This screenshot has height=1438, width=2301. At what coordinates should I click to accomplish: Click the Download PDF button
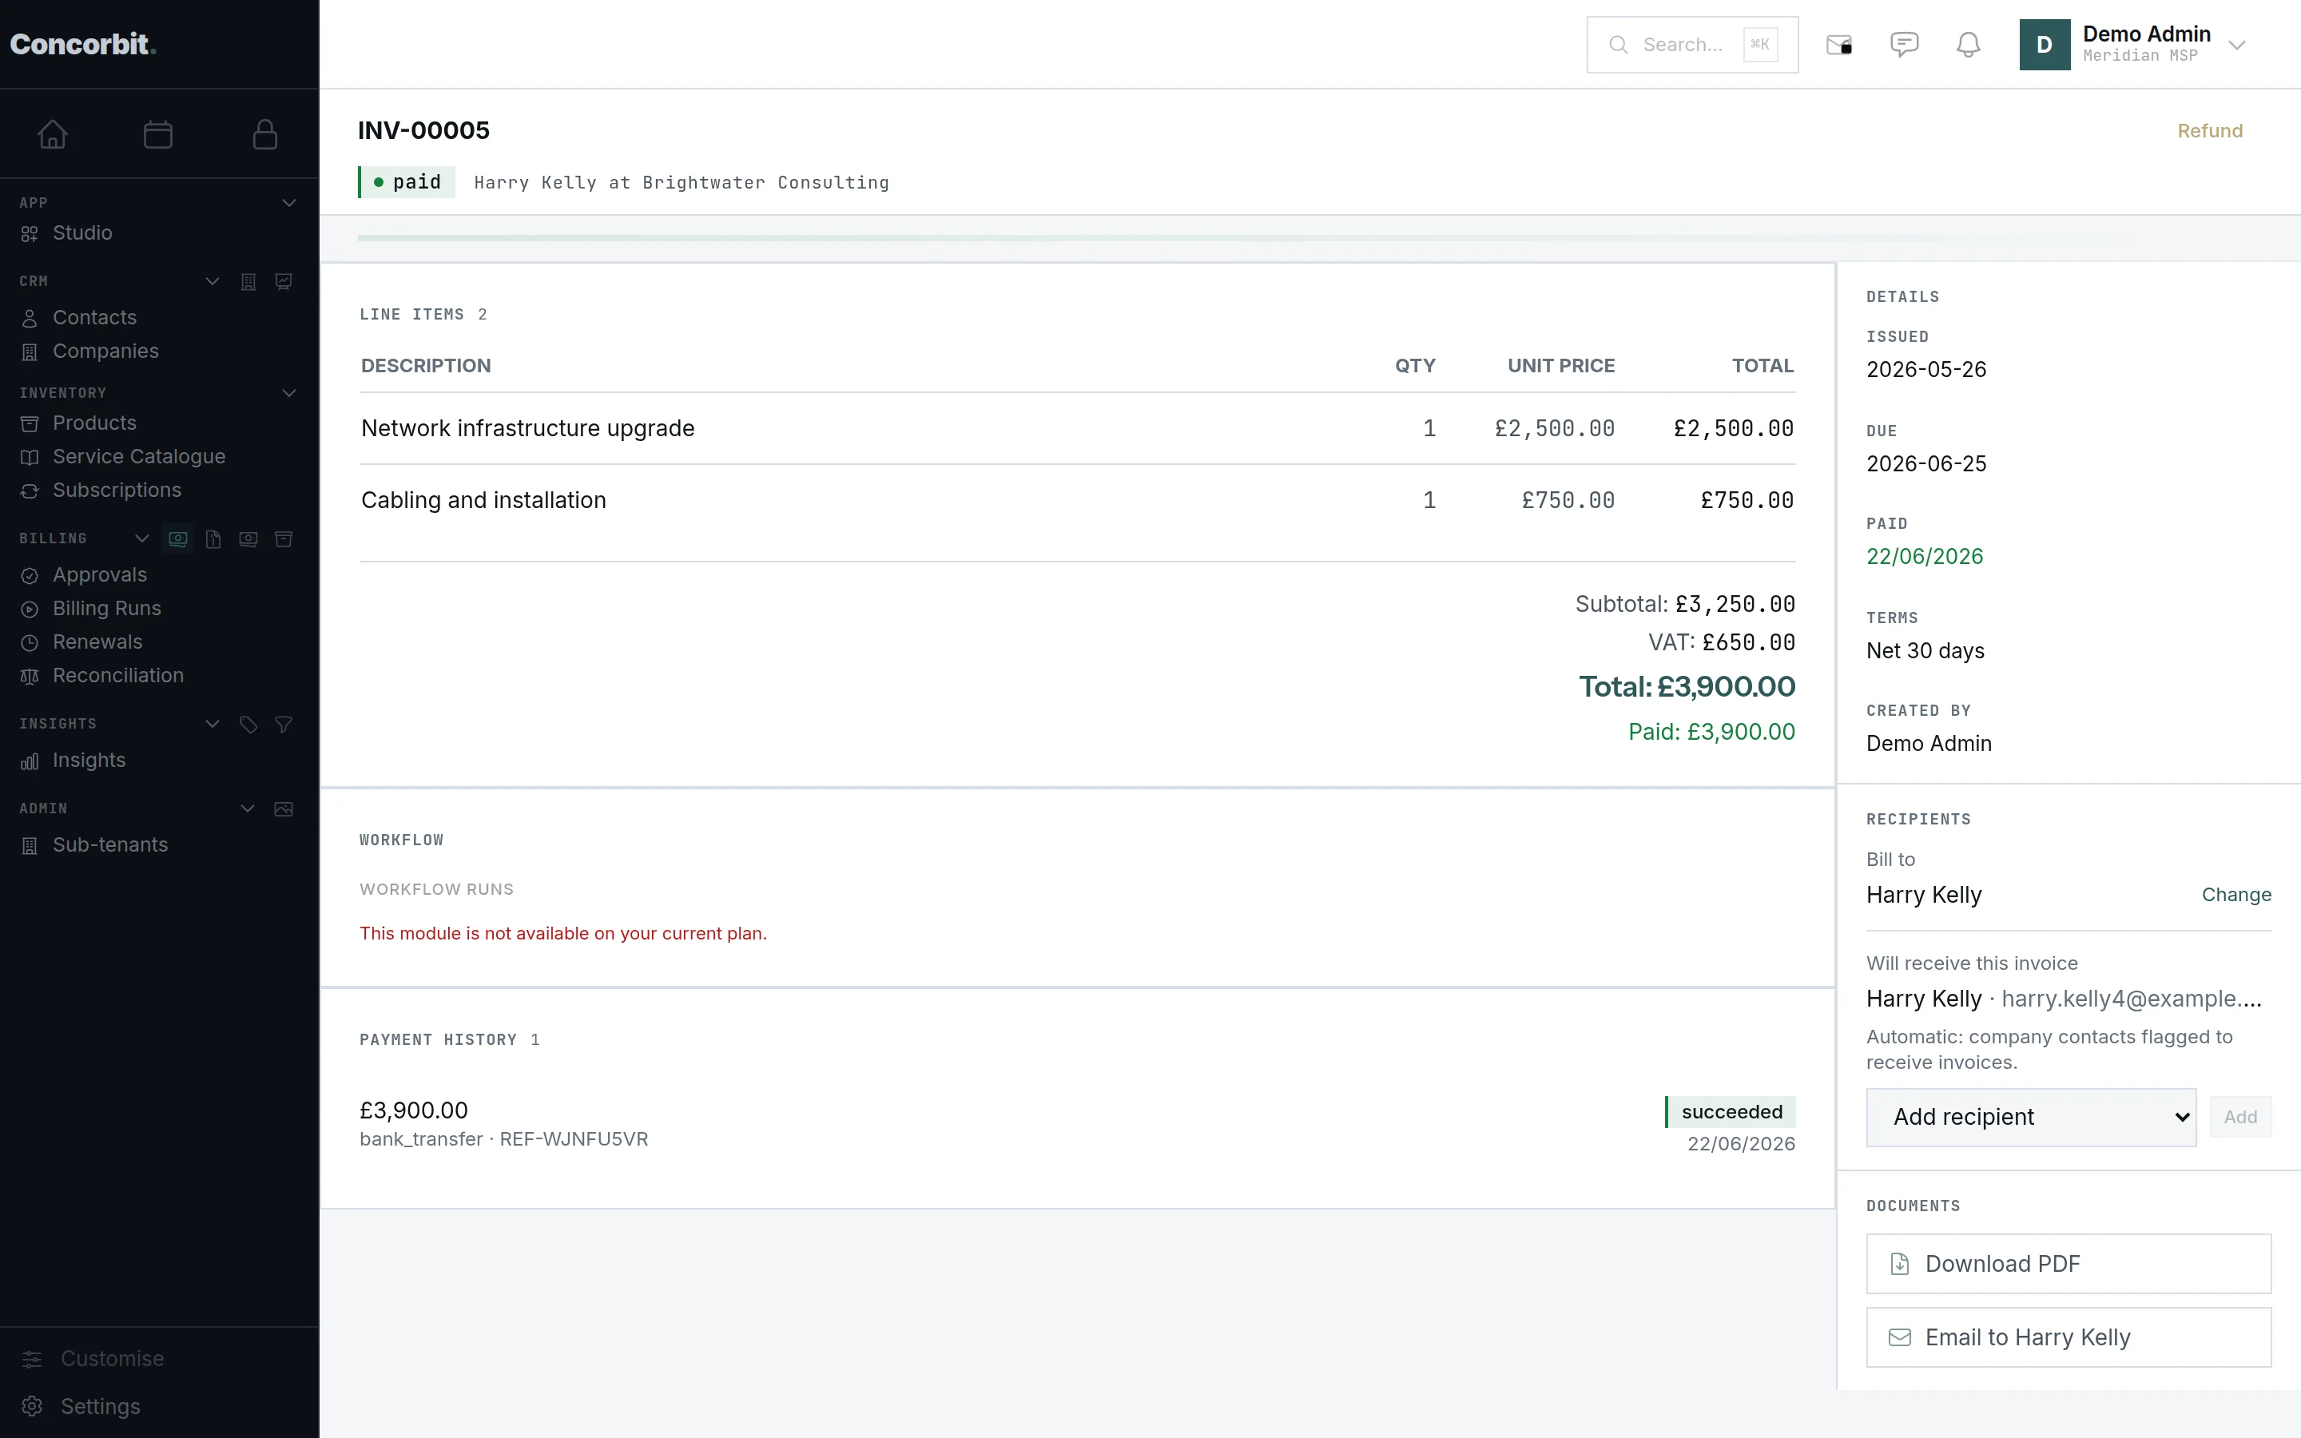2069,1264
